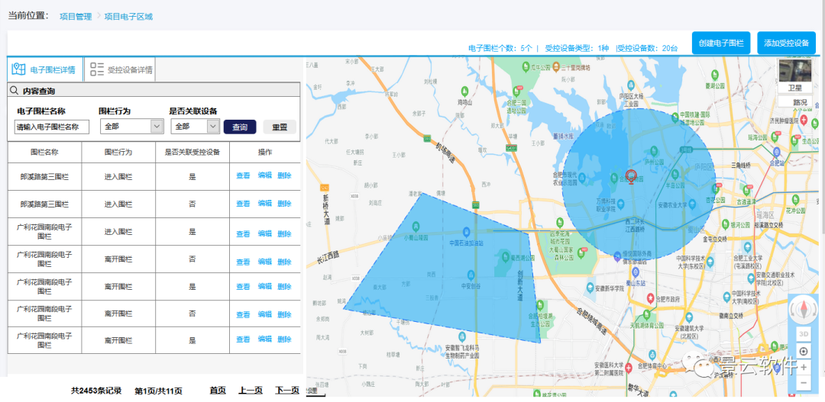Open the 围栏行为 dropdown

click(131, 127)
